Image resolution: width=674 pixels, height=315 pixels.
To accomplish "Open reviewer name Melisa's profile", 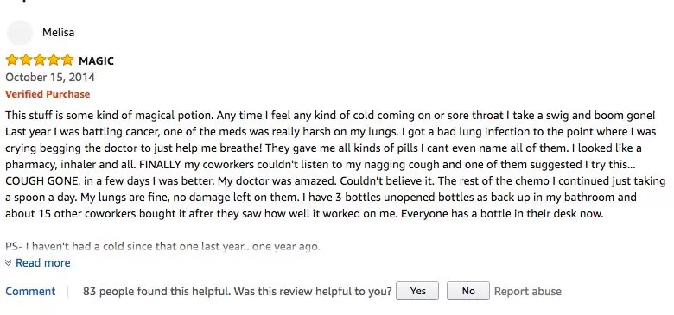I will point(58,33).
